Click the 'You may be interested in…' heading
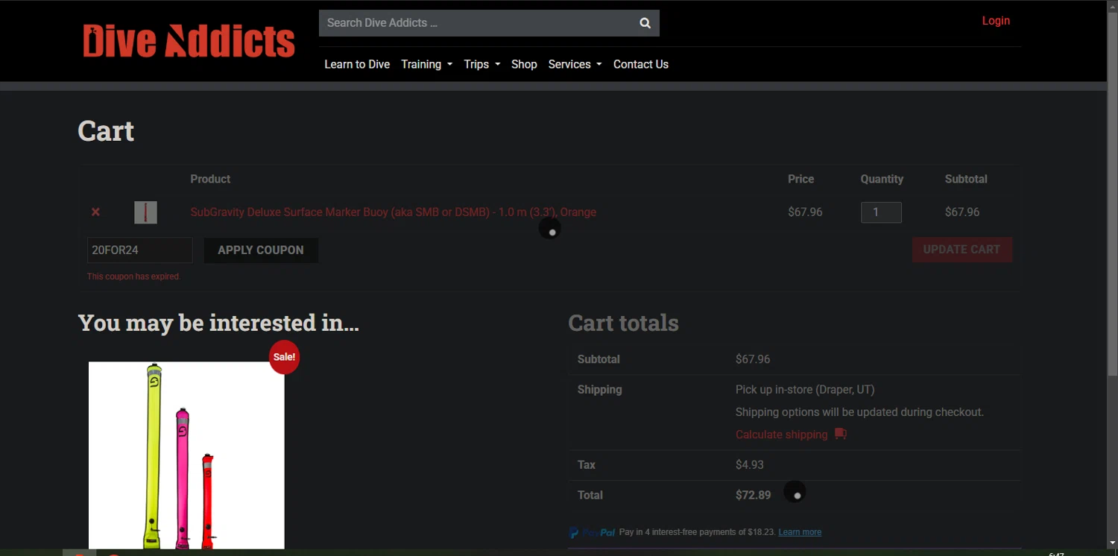 218,323
